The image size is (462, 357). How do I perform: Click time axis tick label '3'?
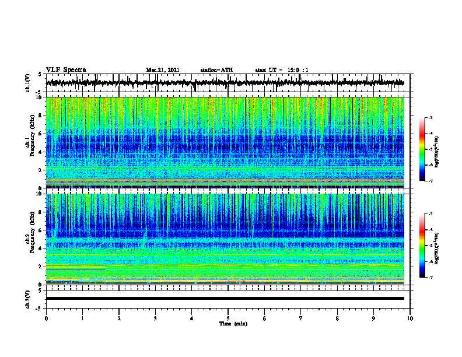click(155, 318)
